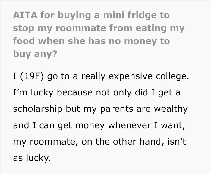Click the phrase 'and I can get money'
This screenshot has height=174, width=211.
[59, 125]
